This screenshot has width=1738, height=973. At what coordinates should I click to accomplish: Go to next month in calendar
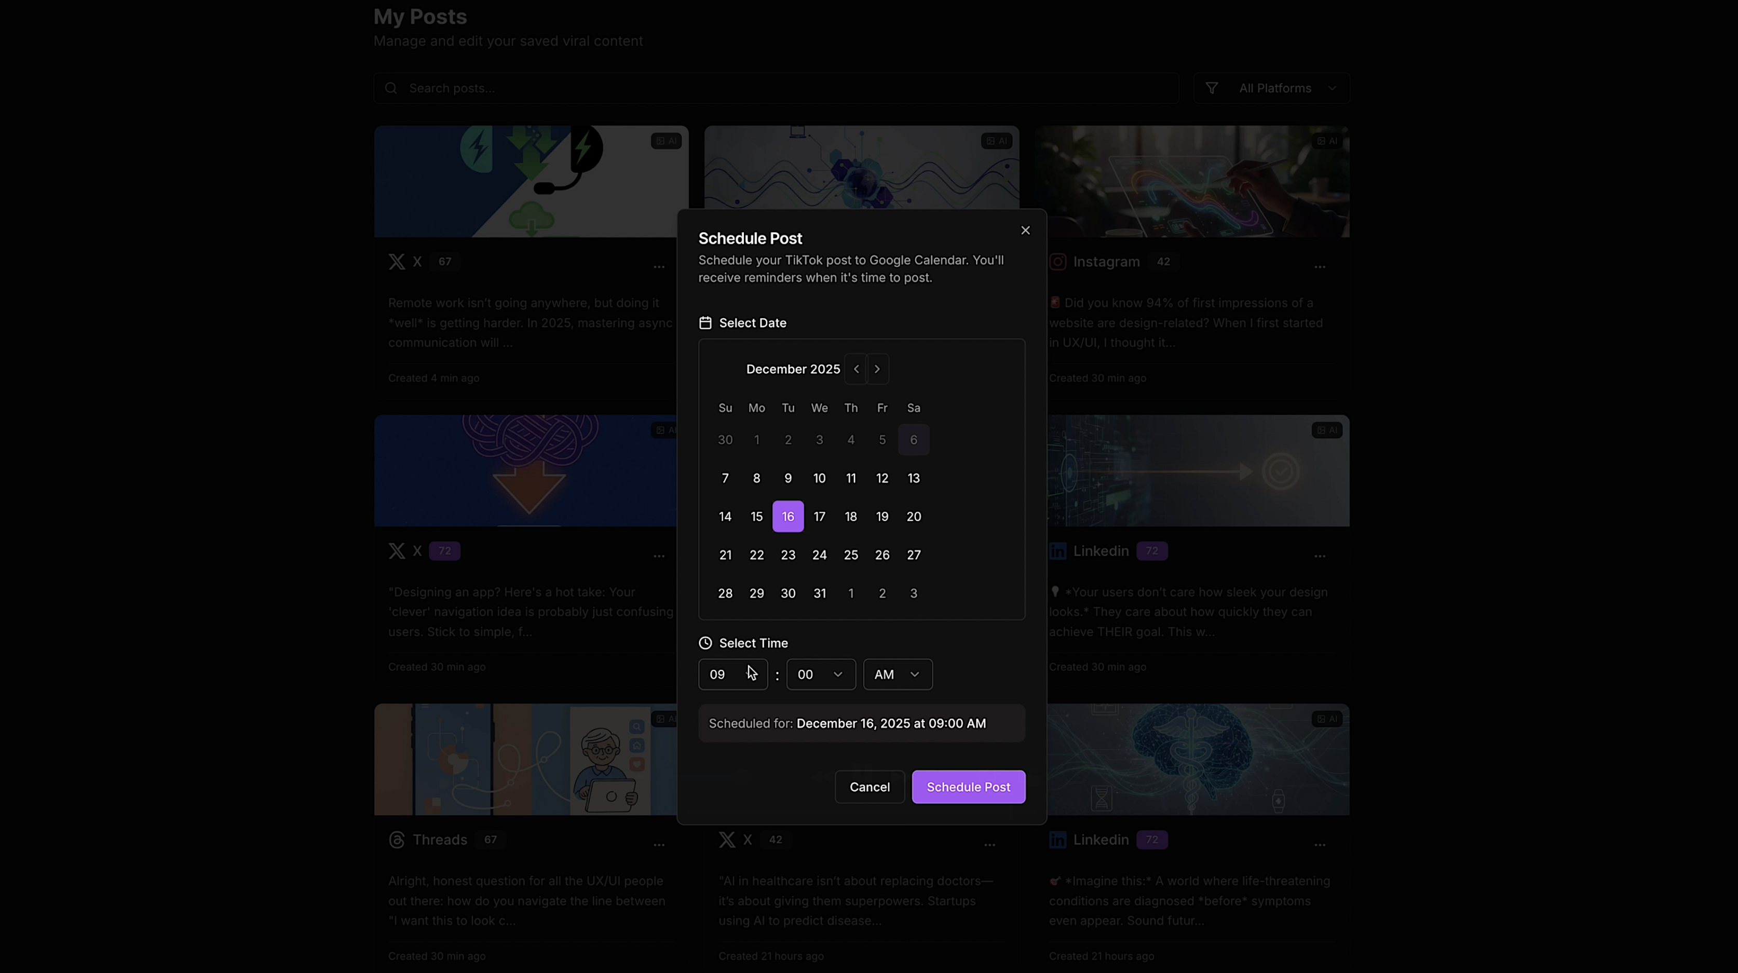click(x=877, y=369)
